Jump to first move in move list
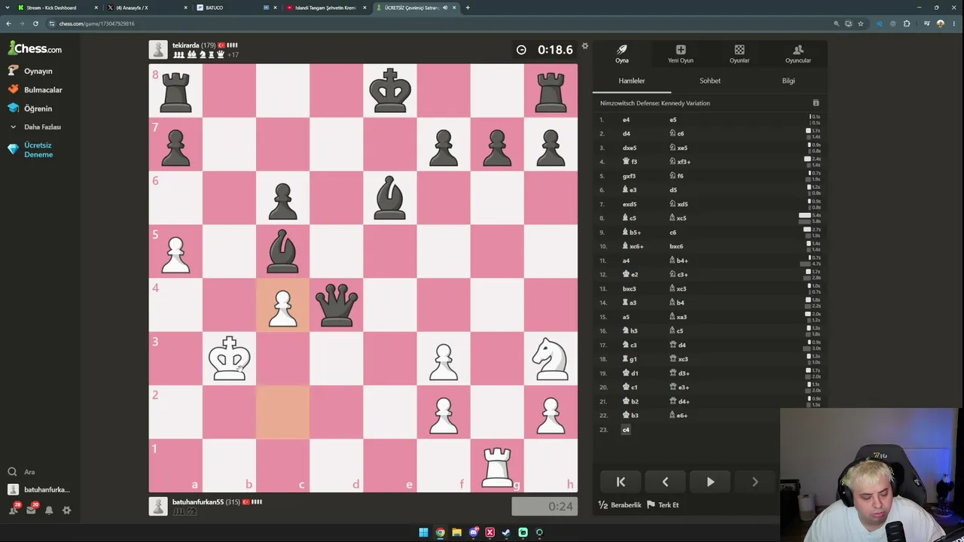 621,482
